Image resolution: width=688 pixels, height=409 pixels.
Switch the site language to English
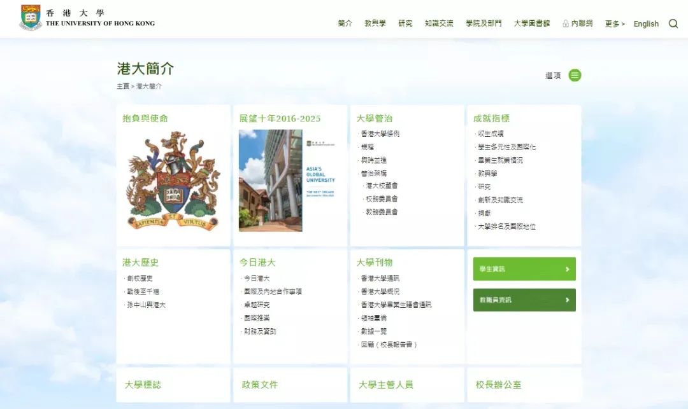click(646, 24)
